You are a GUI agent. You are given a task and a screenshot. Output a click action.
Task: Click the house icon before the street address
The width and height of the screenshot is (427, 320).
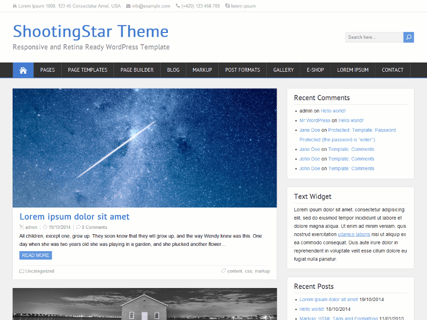15,6
